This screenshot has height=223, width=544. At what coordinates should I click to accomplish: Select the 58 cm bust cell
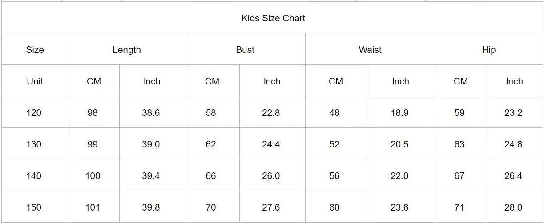211,113
